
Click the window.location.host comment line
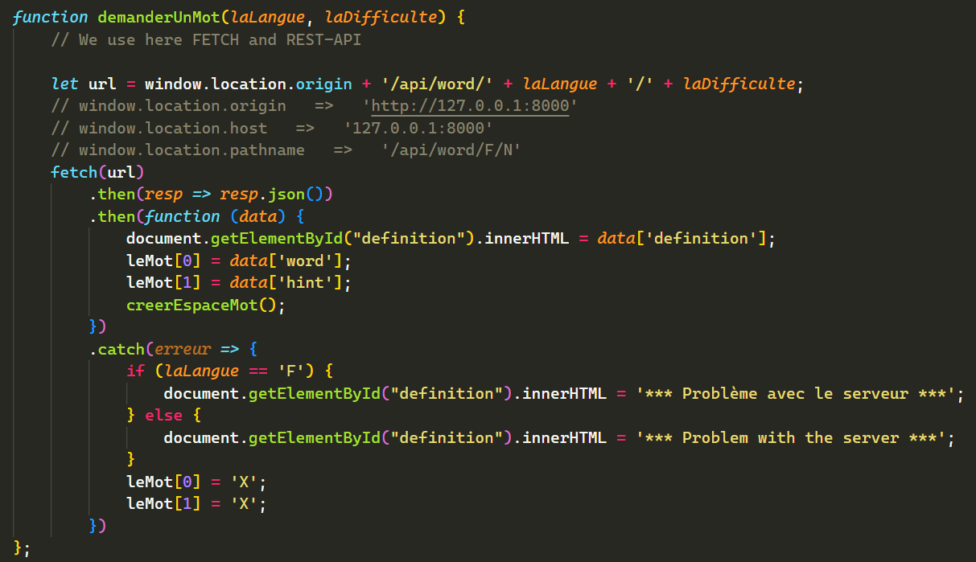272,128
